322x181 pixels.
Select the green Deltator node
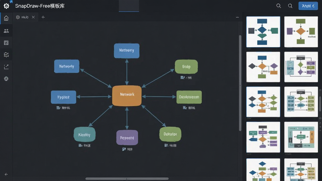click(170, 134)
